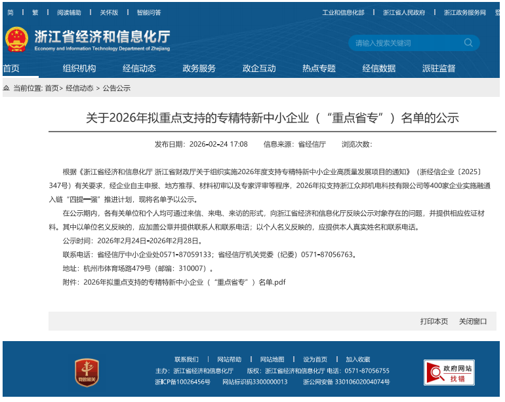Open the 组织机构 navigation tab
Screen dimensions: 505x402
coord(79,68)
